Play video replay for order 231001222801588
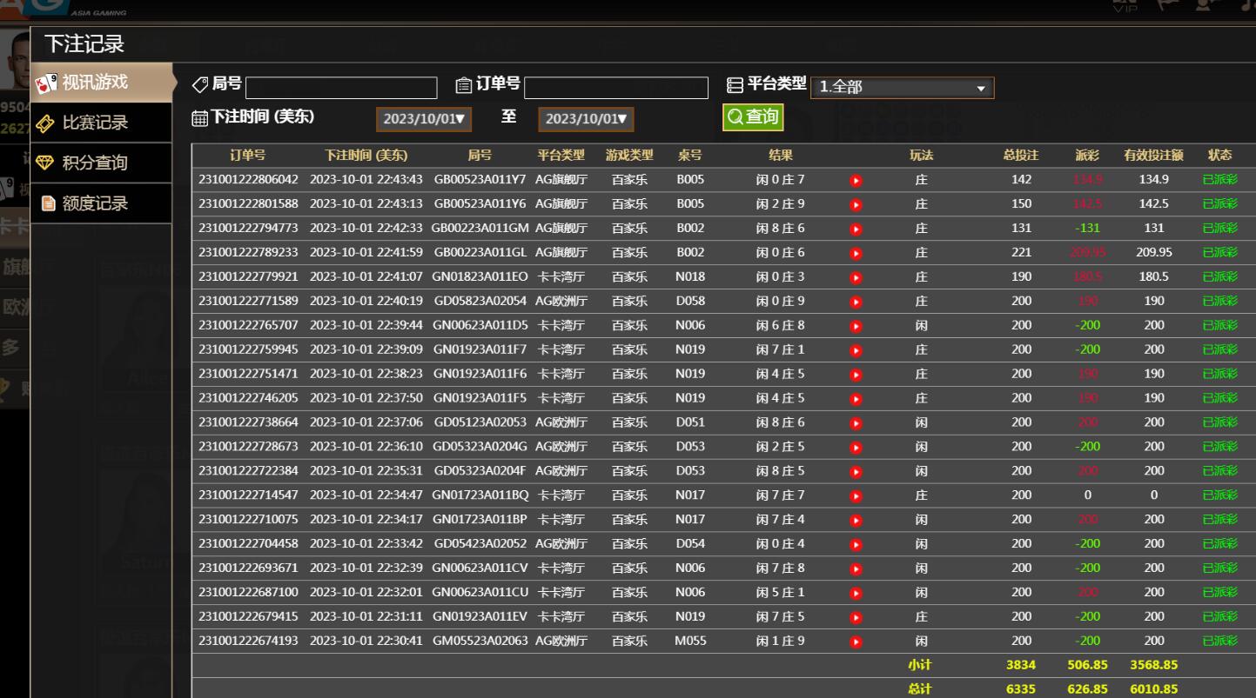This screenshot has height=698, width=1256. pos(856,205)
